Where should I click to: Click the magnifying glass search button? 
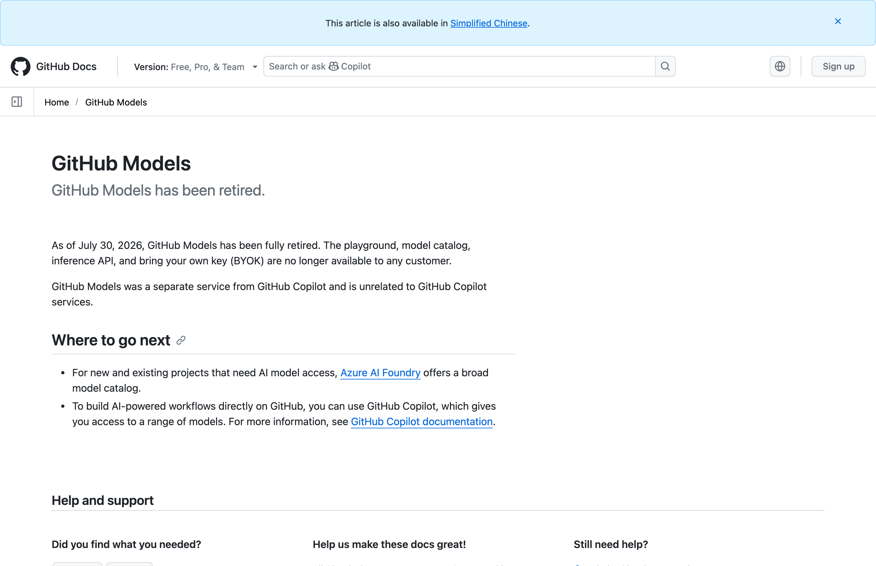[x=665, y=67]
